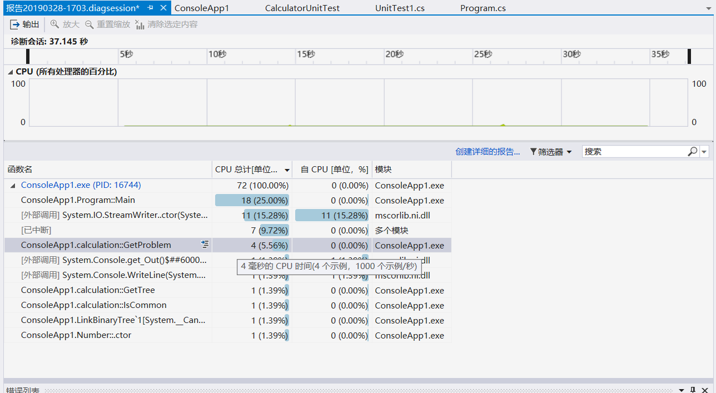Select the ConsoleApp1.Program::Main row
This screenshot has height=393, width=716.
point(78,200)
